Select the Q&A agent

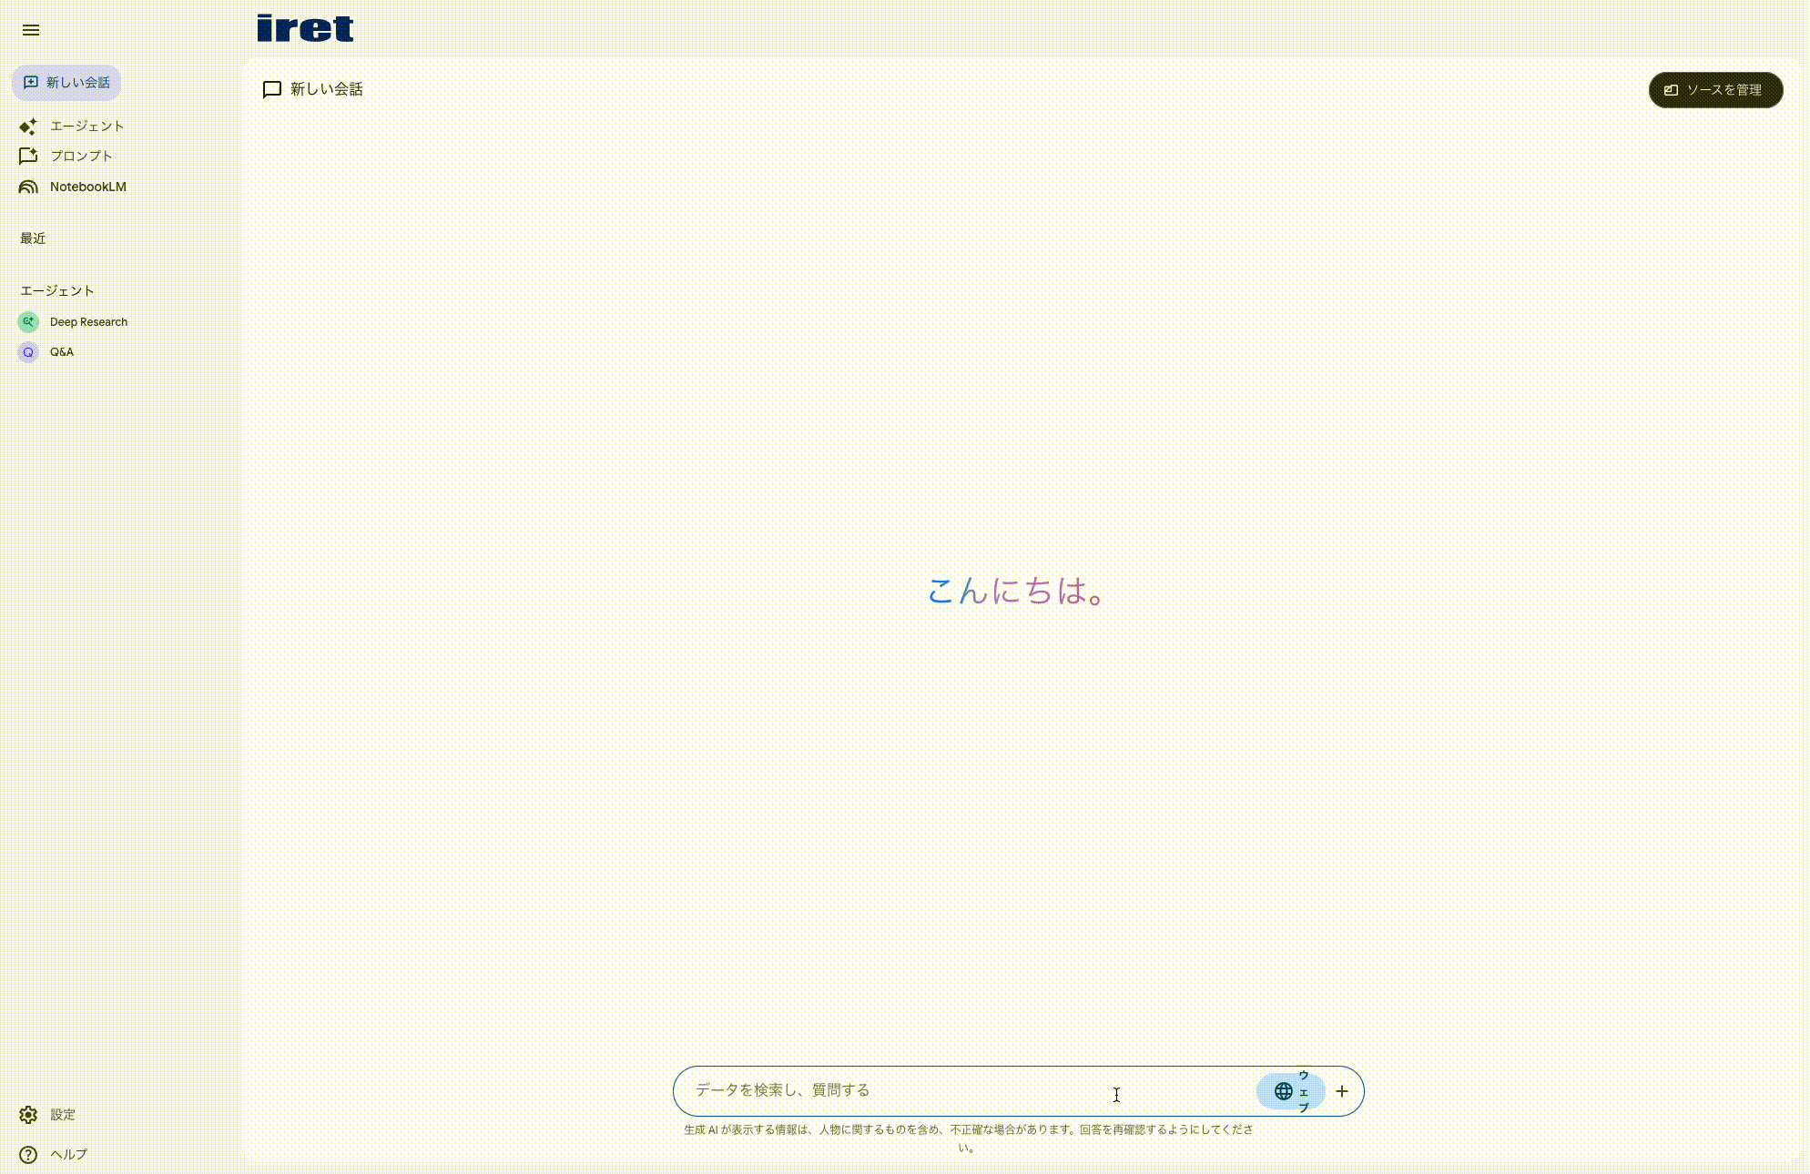click(x=47, y=352)
